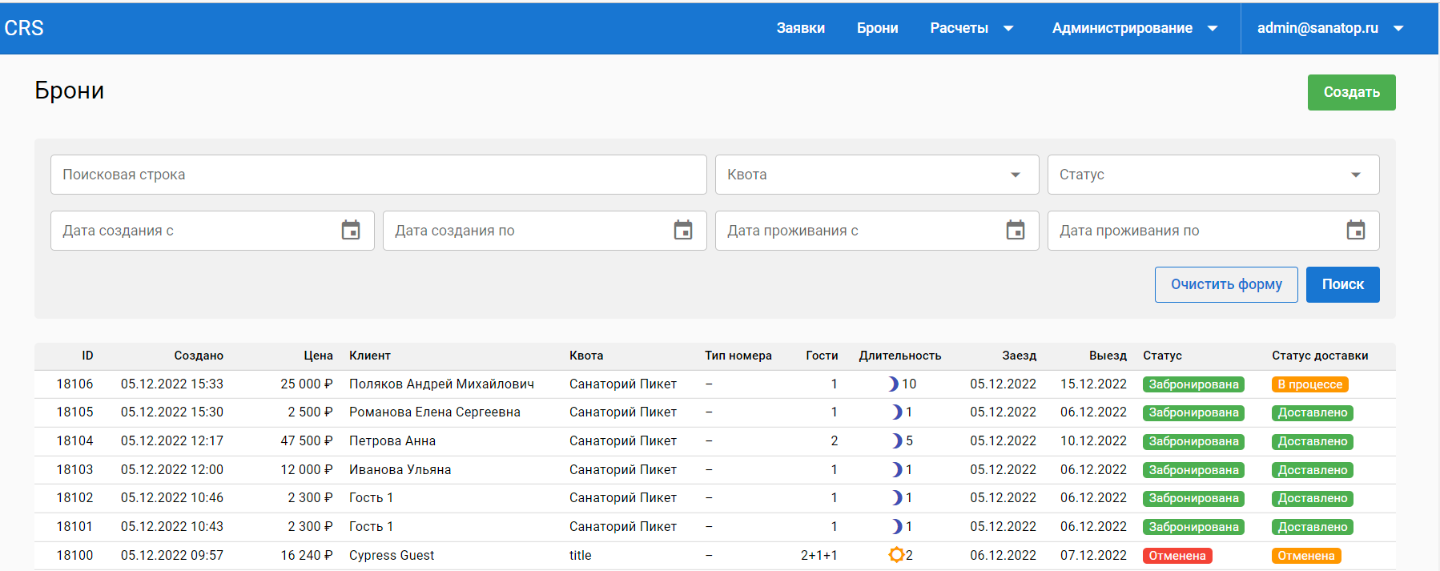Open admin@sanatop.ru account menu
This screenshot has width=1440, height=571.
click(x=1329, y=28)
